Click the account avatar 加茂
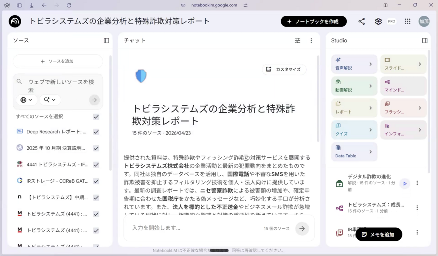The width and height of the screenshot is (438, 256). 424,21
